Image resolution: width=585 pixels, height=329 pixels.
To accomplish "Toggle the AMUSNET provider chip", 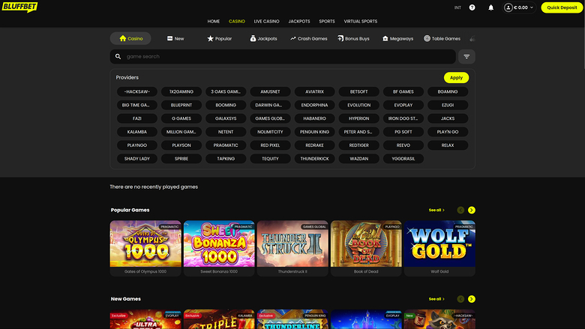I will [270, 91].
